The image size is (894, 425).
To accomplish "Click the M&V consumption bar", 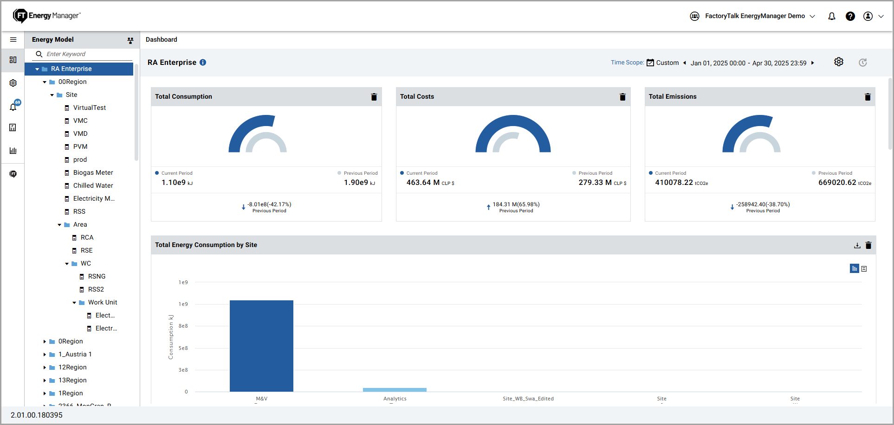I will click(261, 346).
